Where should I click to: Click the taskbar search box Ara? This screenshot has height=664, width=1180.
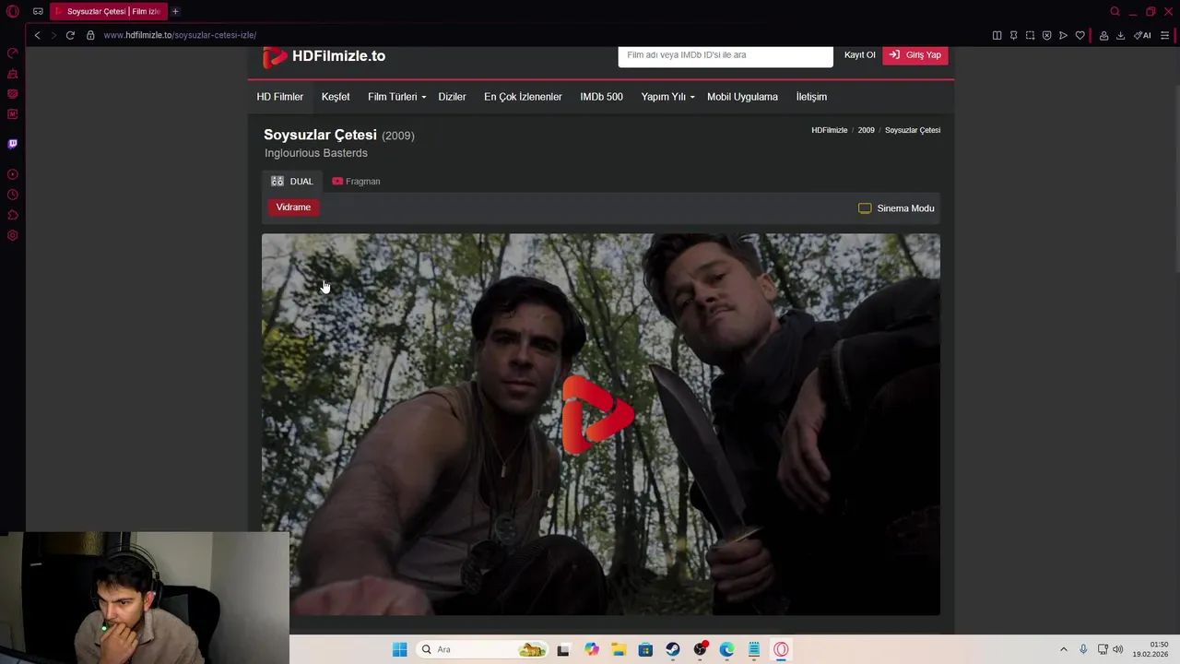click(x=482, y=649)
